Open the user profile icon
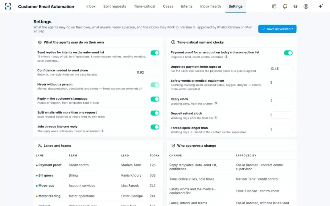 pos(306,6)
